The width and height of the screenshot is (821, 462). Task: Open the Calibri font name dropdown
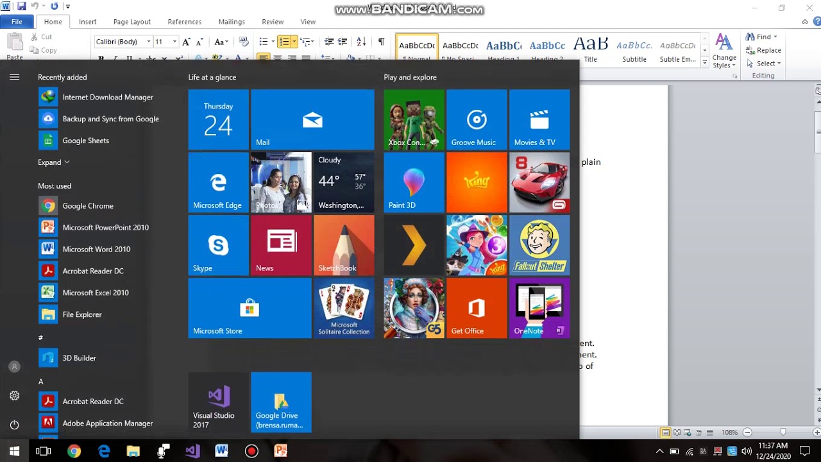click(149, 42)
